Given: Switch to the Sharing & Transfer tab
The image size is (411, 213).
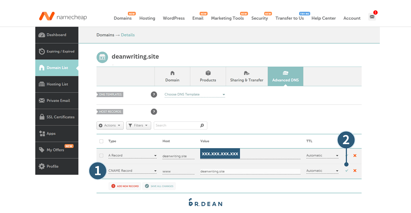Looking at the screenshot, I should click(247, 76).
